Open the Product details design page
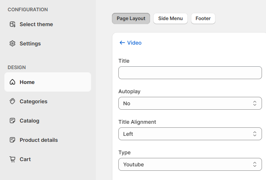 [x=48, y=140]
